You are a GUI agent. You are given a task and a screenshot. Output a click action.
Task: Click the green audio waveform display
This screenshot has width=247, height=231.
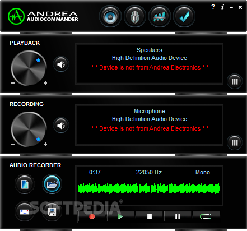point(149,188)
